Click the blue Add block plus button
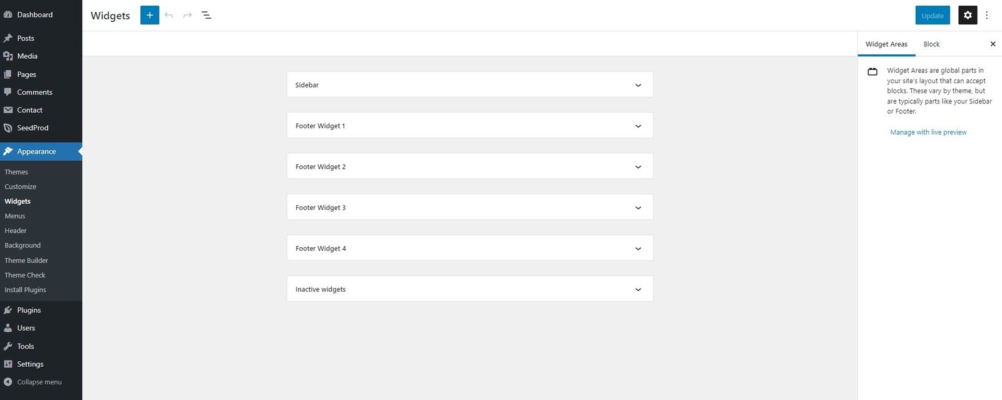 150,15
